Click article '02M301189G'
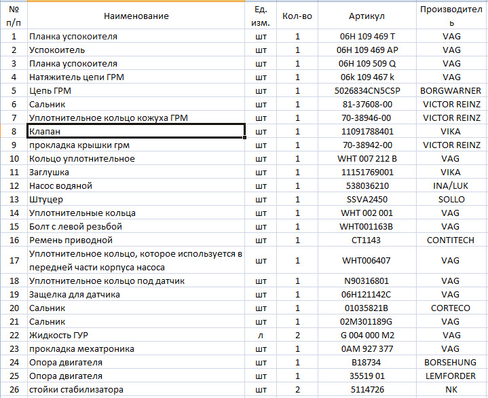 point(367,321)
